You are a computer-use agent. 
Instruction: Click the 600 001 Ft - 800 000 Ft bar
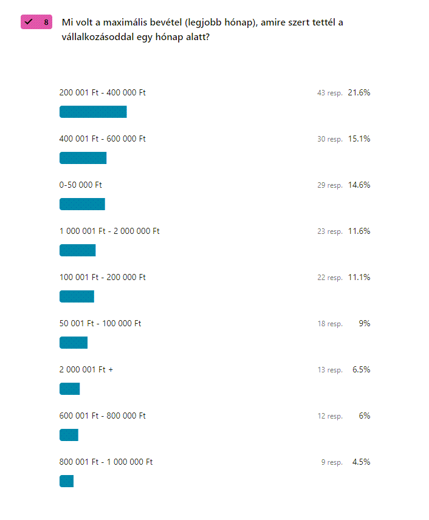tap(69, 435)
